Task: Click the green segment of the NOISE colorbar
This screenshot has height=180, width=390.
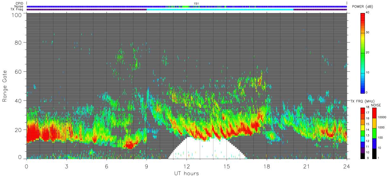Action: click(374, 133)
